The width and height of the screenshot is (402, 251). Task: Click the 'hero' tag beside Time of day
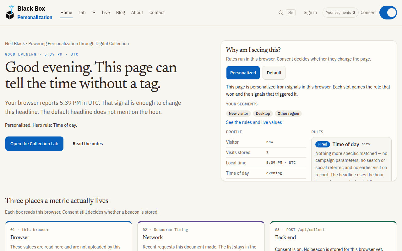[366, 144]
